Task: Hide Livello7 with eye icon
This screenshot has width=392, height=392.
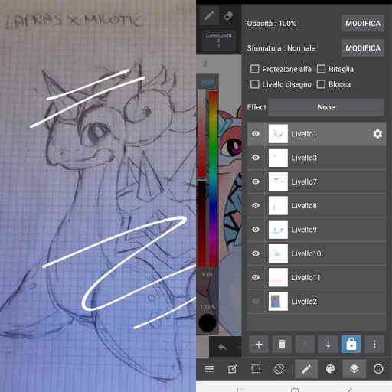Action: [x=256, y=181]
